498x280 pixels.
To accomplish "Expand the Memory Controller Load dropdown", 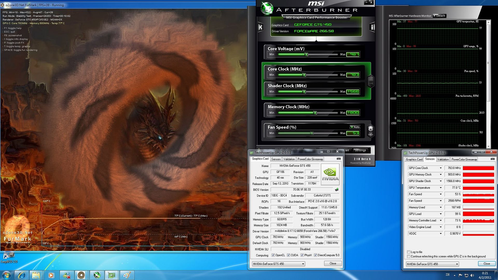I will coord(440,220).
